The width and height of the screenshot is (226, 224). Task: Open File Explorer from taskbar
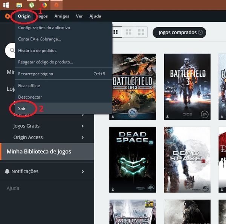coord(19,5)
